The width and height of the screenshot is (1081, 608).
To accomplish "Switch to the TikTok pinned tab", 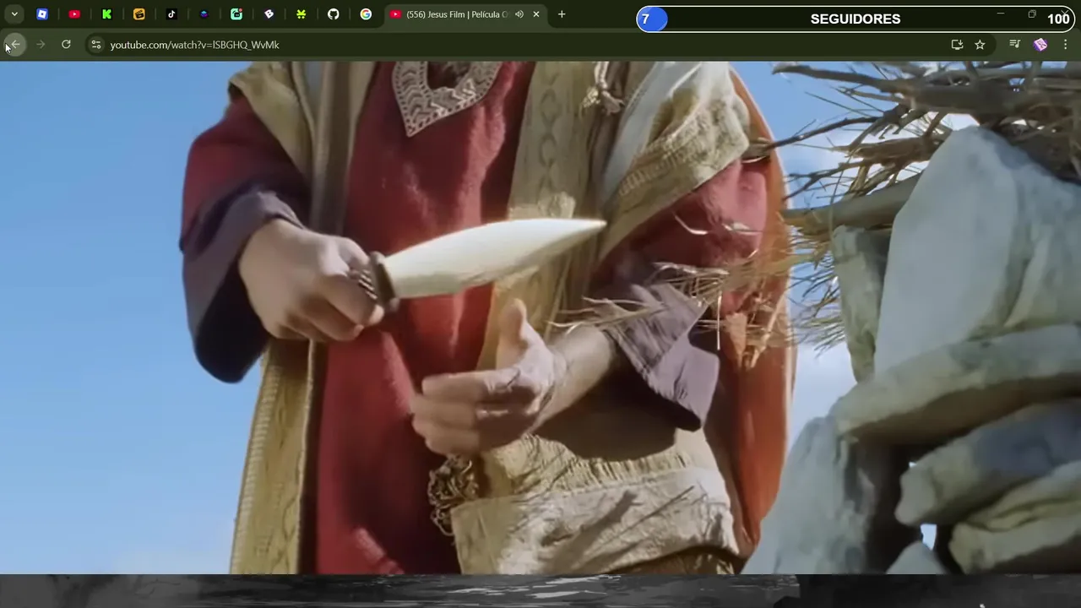I will tap(171, 14).
